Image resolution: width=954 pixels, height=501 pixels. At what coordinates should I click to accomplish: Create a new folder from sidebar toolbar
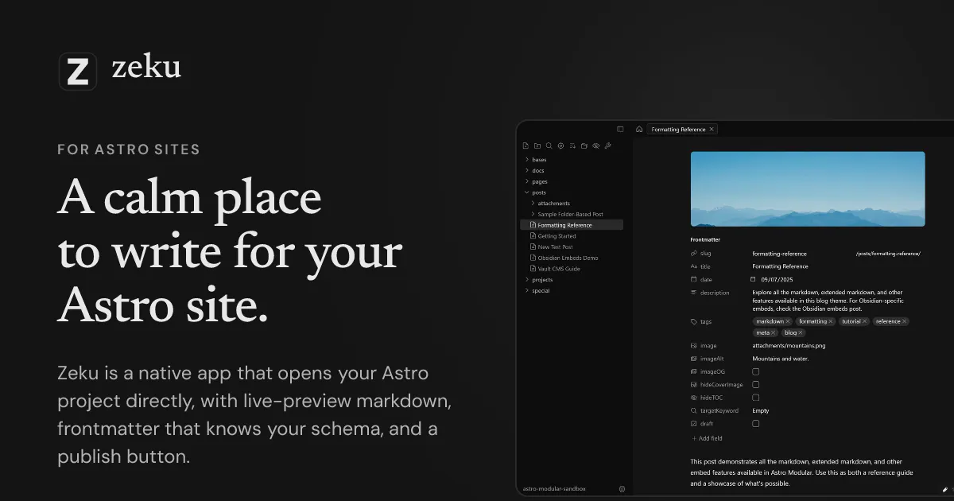coord(537,146)
